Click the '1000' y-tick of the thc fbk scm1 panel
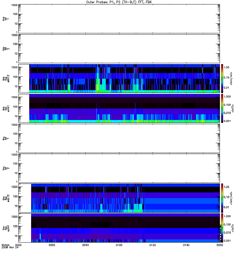Screen dimensions: 238x254 pos(14,217)
